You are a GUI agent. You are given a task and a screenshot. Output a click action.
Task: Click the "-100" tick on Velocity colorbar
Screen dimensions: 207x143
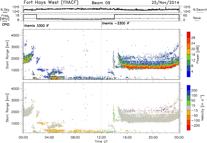point(195,121)
